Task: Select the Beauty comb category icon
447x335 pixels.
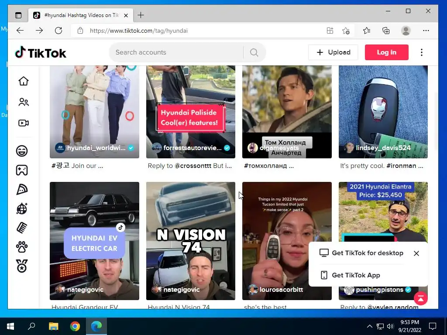Action: click(22, 228)
